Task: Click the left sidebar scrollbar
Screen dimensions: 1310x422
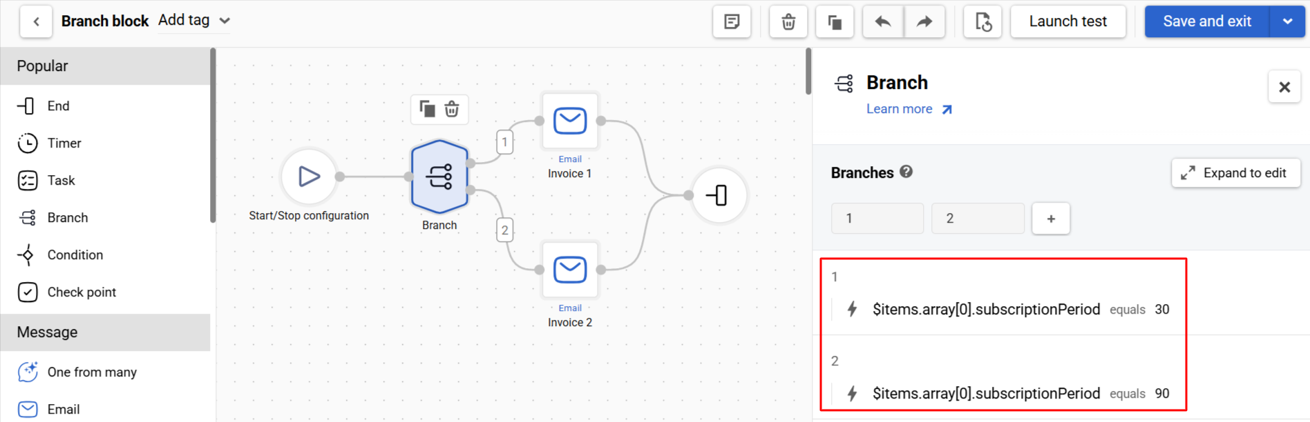Action: [x=213, y=135]
